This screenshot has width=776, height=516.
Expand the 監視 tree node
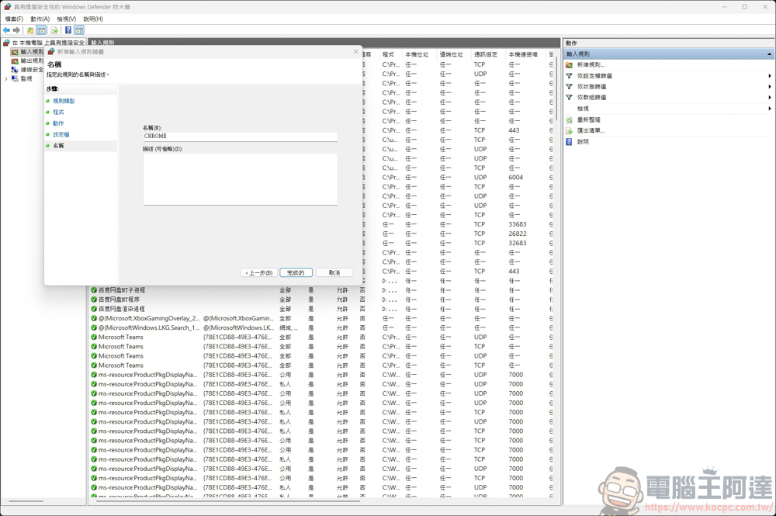coord(6,78)
